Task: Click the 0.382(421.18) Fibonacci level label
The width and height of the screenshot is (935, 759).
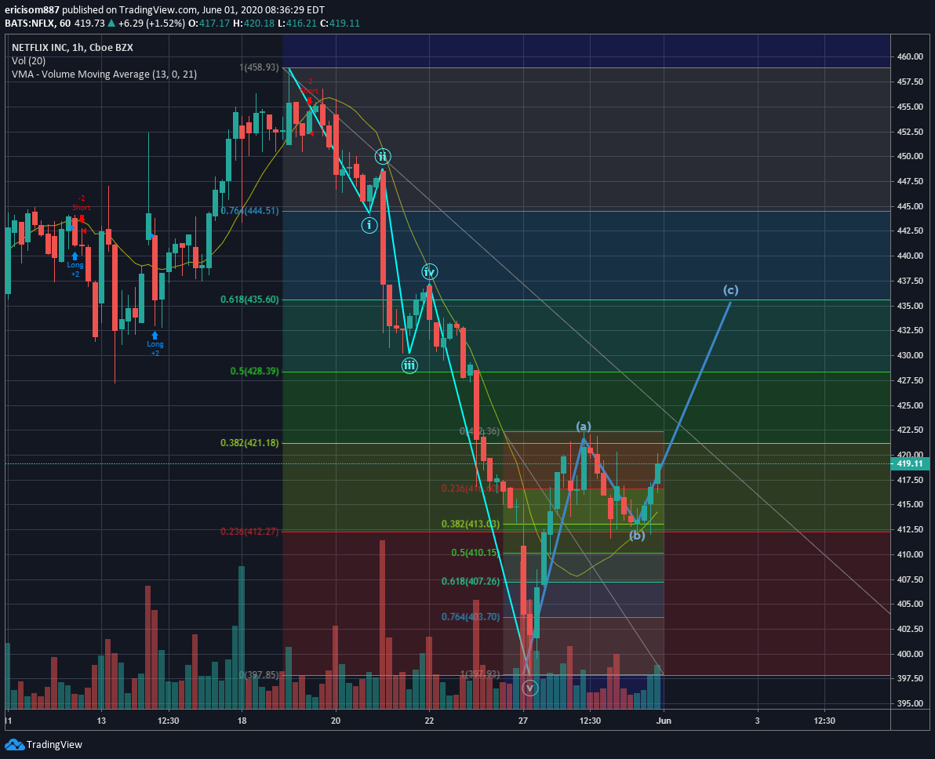Action: pyautogui.click(x=249, y=442)
